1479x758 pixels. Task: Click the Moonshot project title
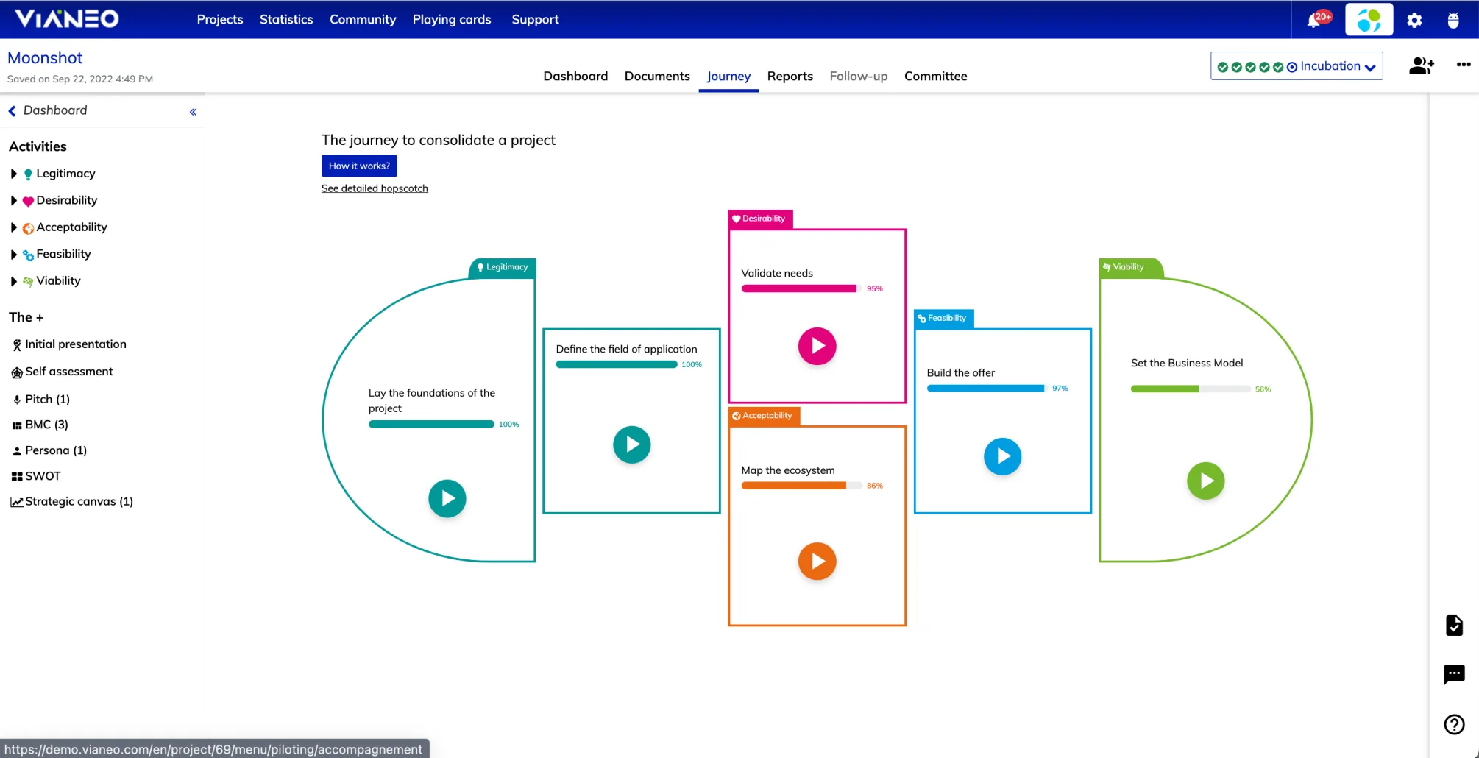tap(45, 57)
